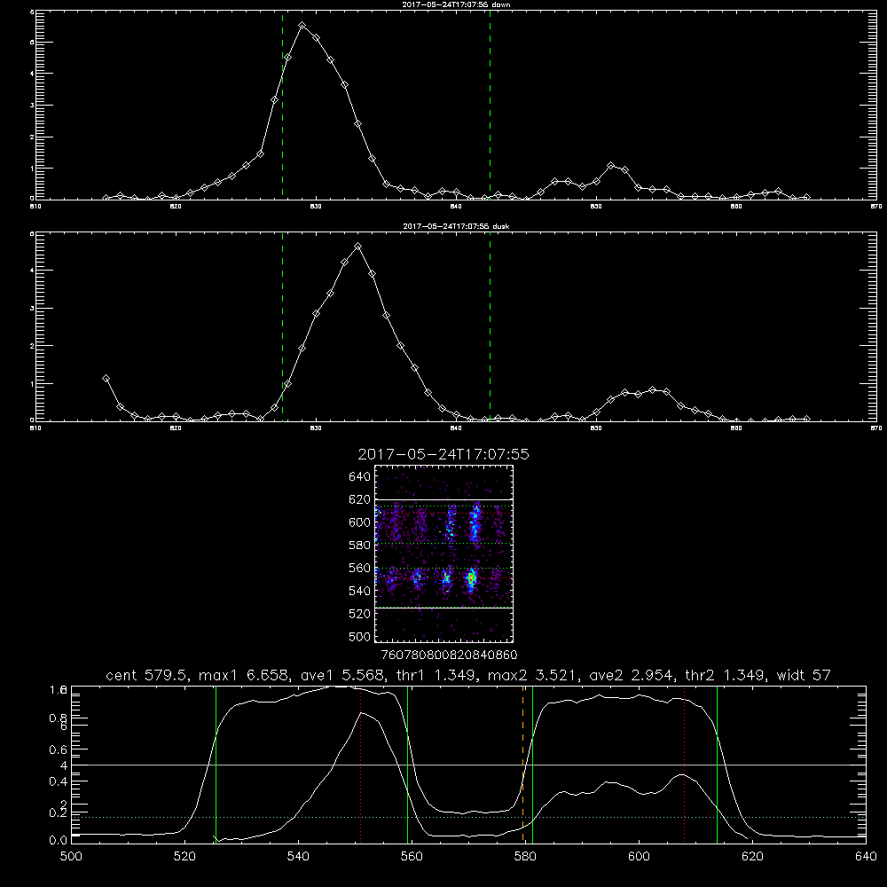Click the 0.0 label on the bottom plot y-axis

click(59, 840)
